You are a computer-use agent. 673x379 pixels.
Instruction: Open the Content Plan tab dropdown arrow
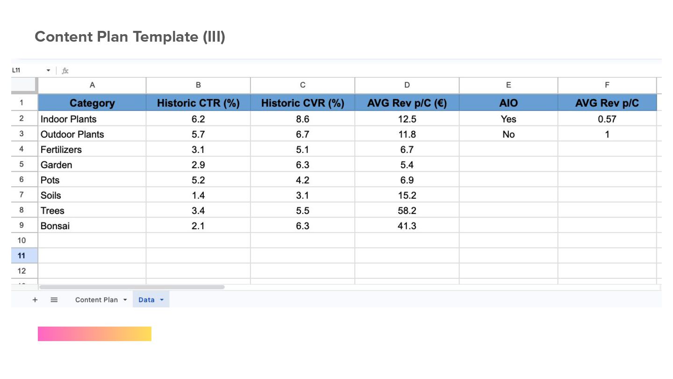125,300
